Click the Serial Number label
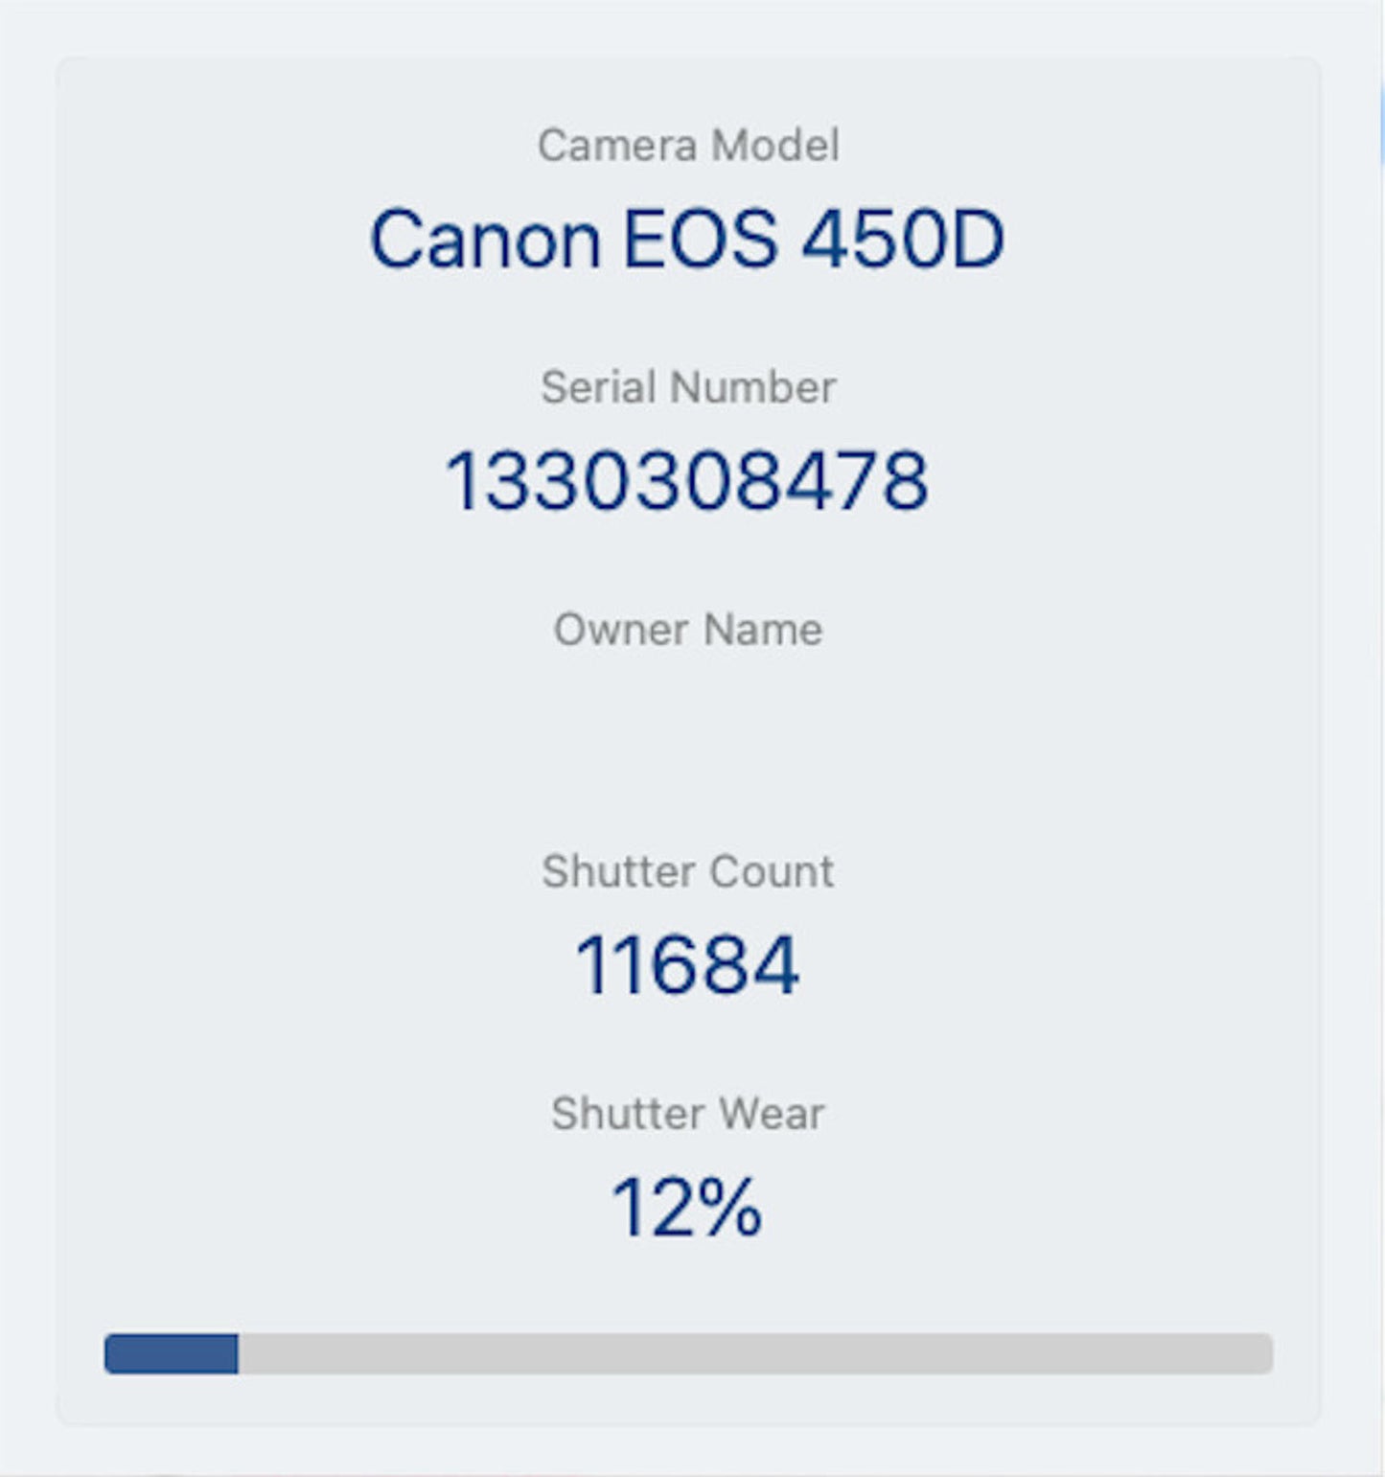Image resolution: width=1385 pixels, height=1477 pixels. pyautogui.click(x=688, y=387)
